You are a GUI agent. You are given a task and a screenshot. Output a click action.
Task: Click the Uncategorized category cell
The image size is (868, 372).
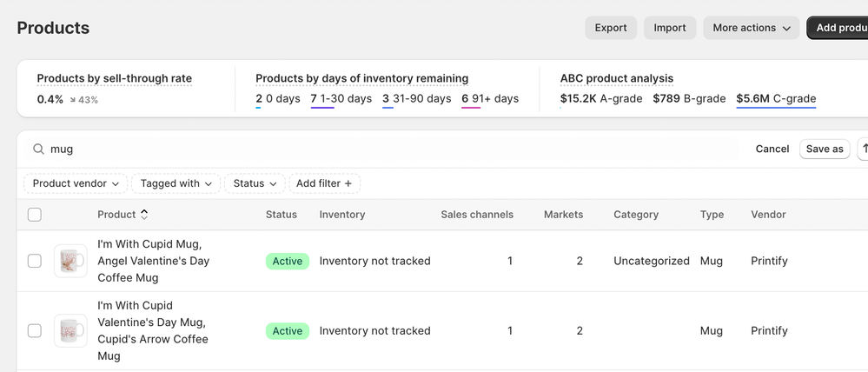click(652, 261)
